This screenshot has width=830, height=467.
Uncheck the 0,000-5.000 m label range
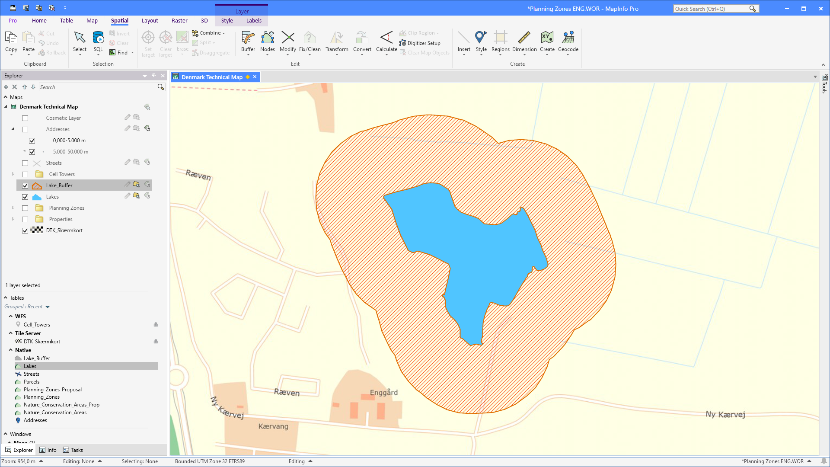[x=32, y=141]
